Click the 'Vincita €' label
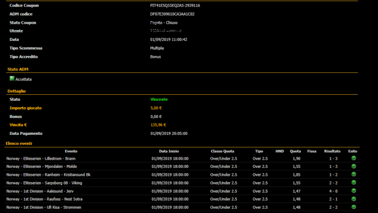The width and height of the screenshot is (378, 213). pyautogui.click(x=18, y=125)
